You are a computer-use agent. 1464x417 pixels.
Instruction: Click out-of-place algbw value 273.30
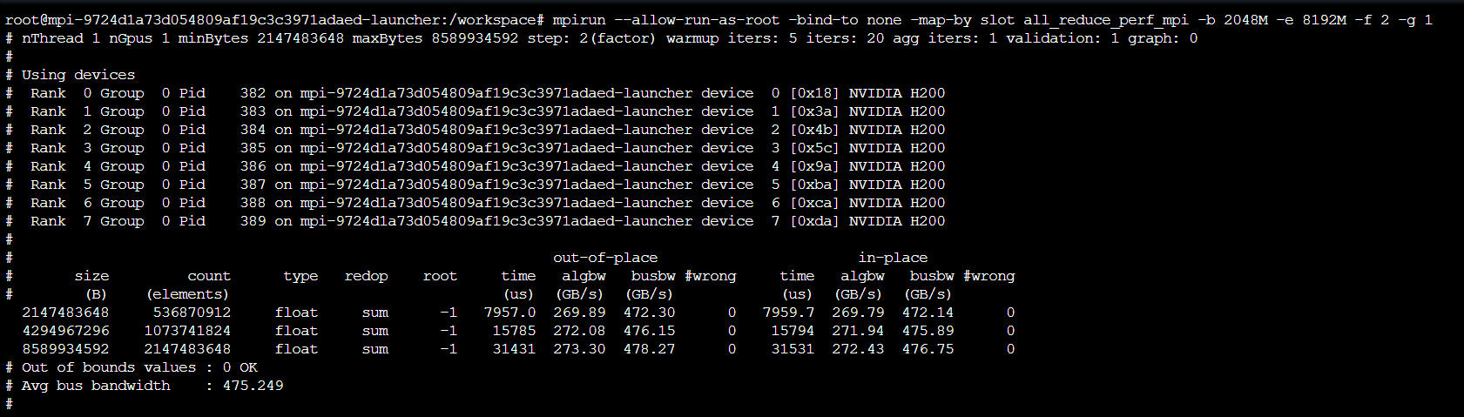point(579,349)
